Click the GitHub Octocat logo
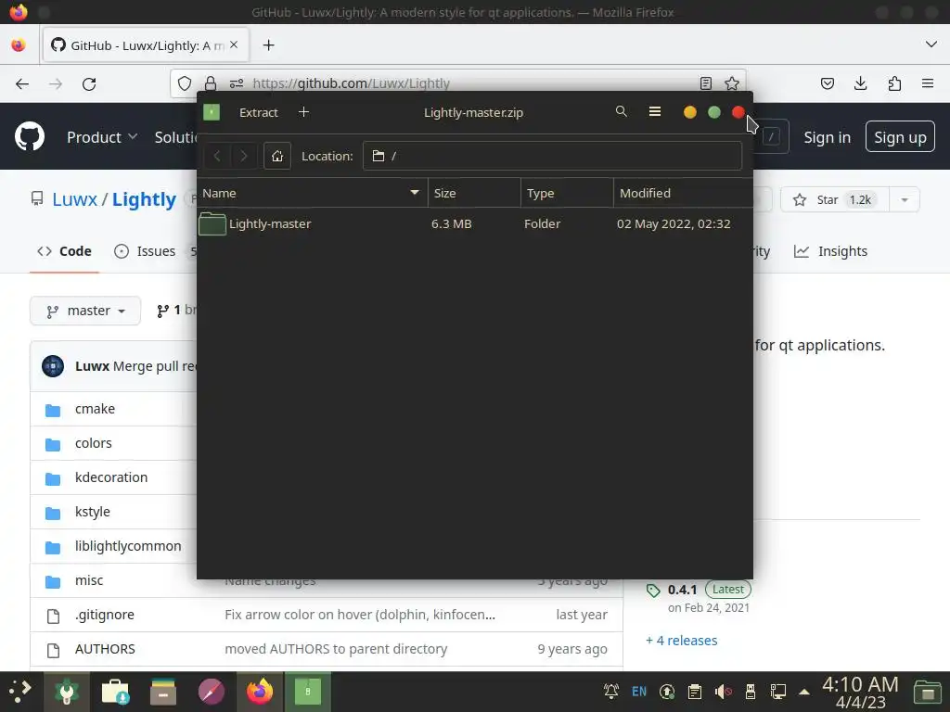 [30, 137]
